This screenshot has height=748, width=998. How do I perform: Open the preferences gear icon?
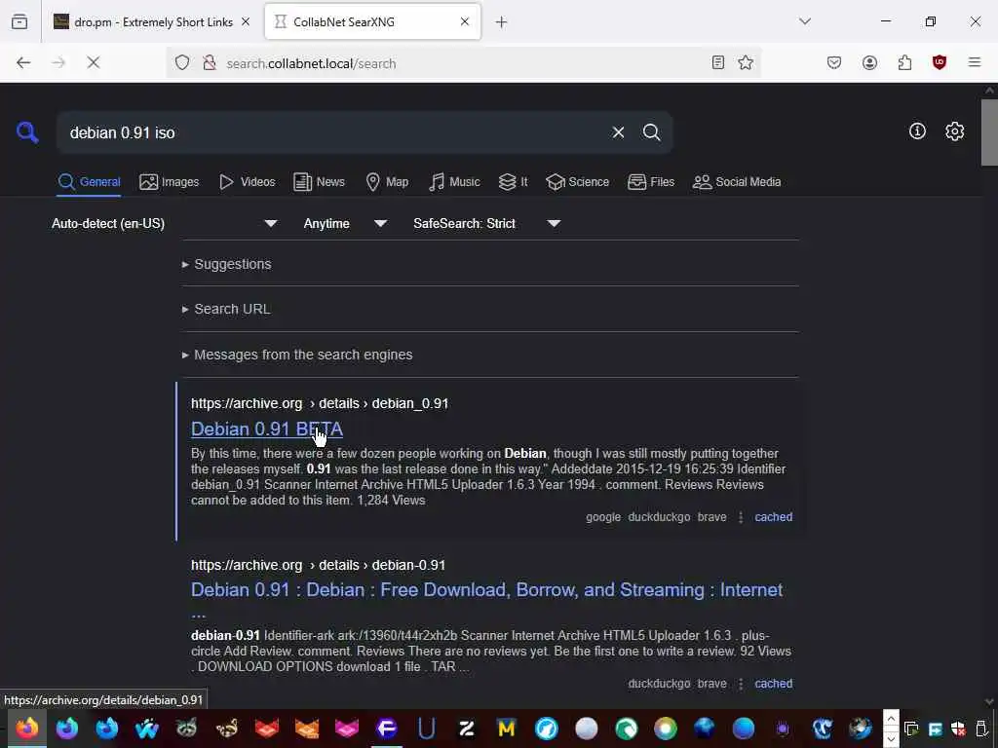coord(955,131)
